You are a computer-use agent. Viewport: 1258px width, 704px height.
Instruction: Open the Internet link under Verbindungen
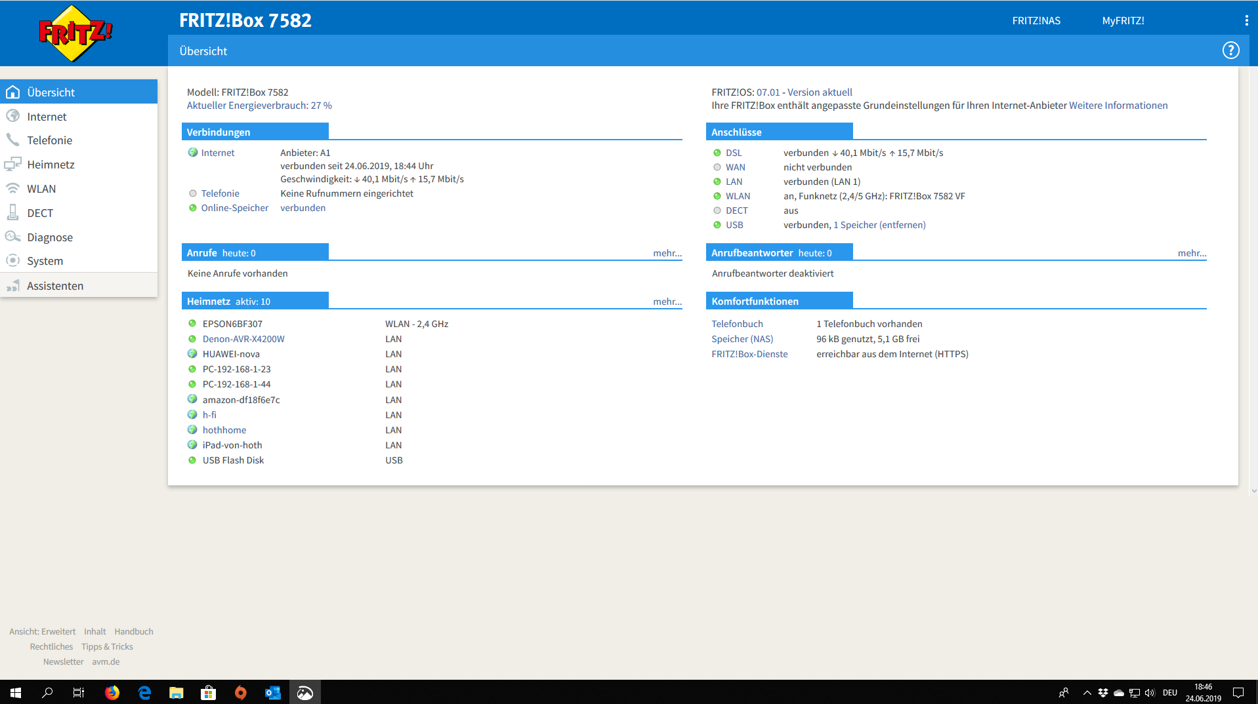click(218, 153)
